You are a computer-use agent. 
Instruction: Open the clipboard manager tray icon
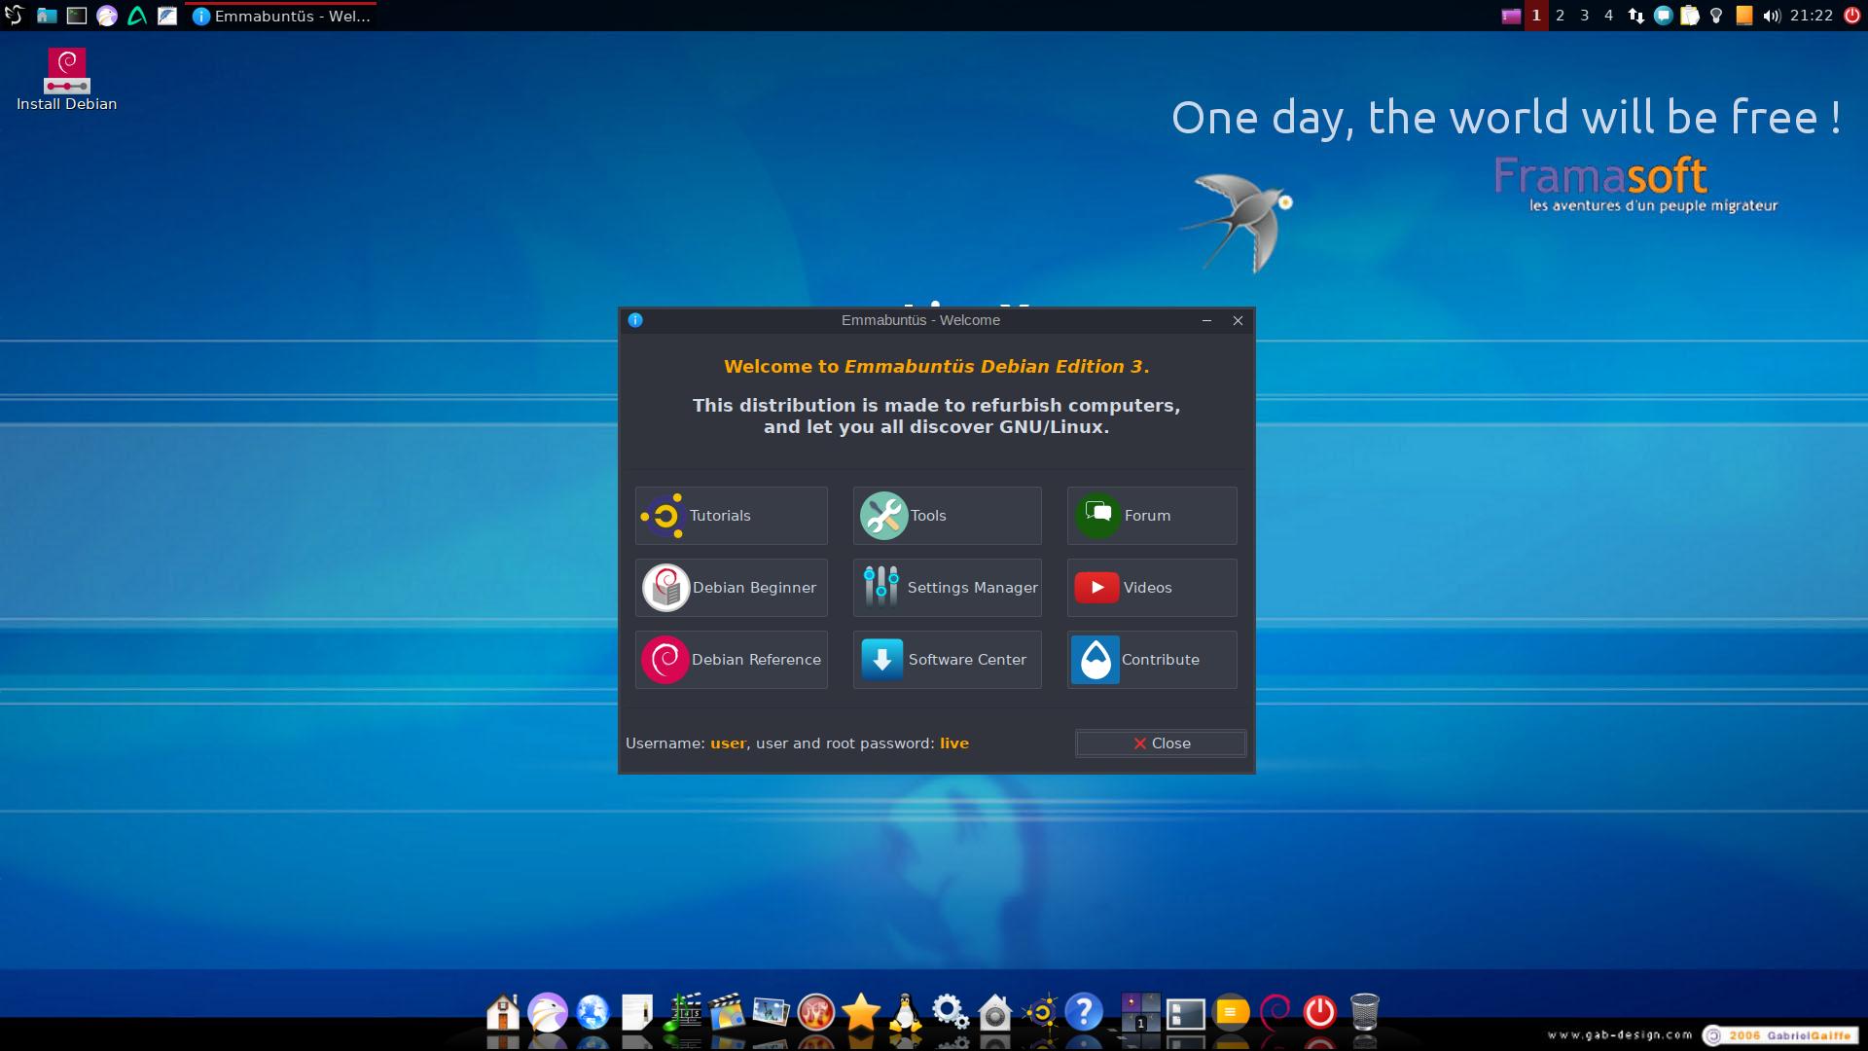[x=1690, y=16]
